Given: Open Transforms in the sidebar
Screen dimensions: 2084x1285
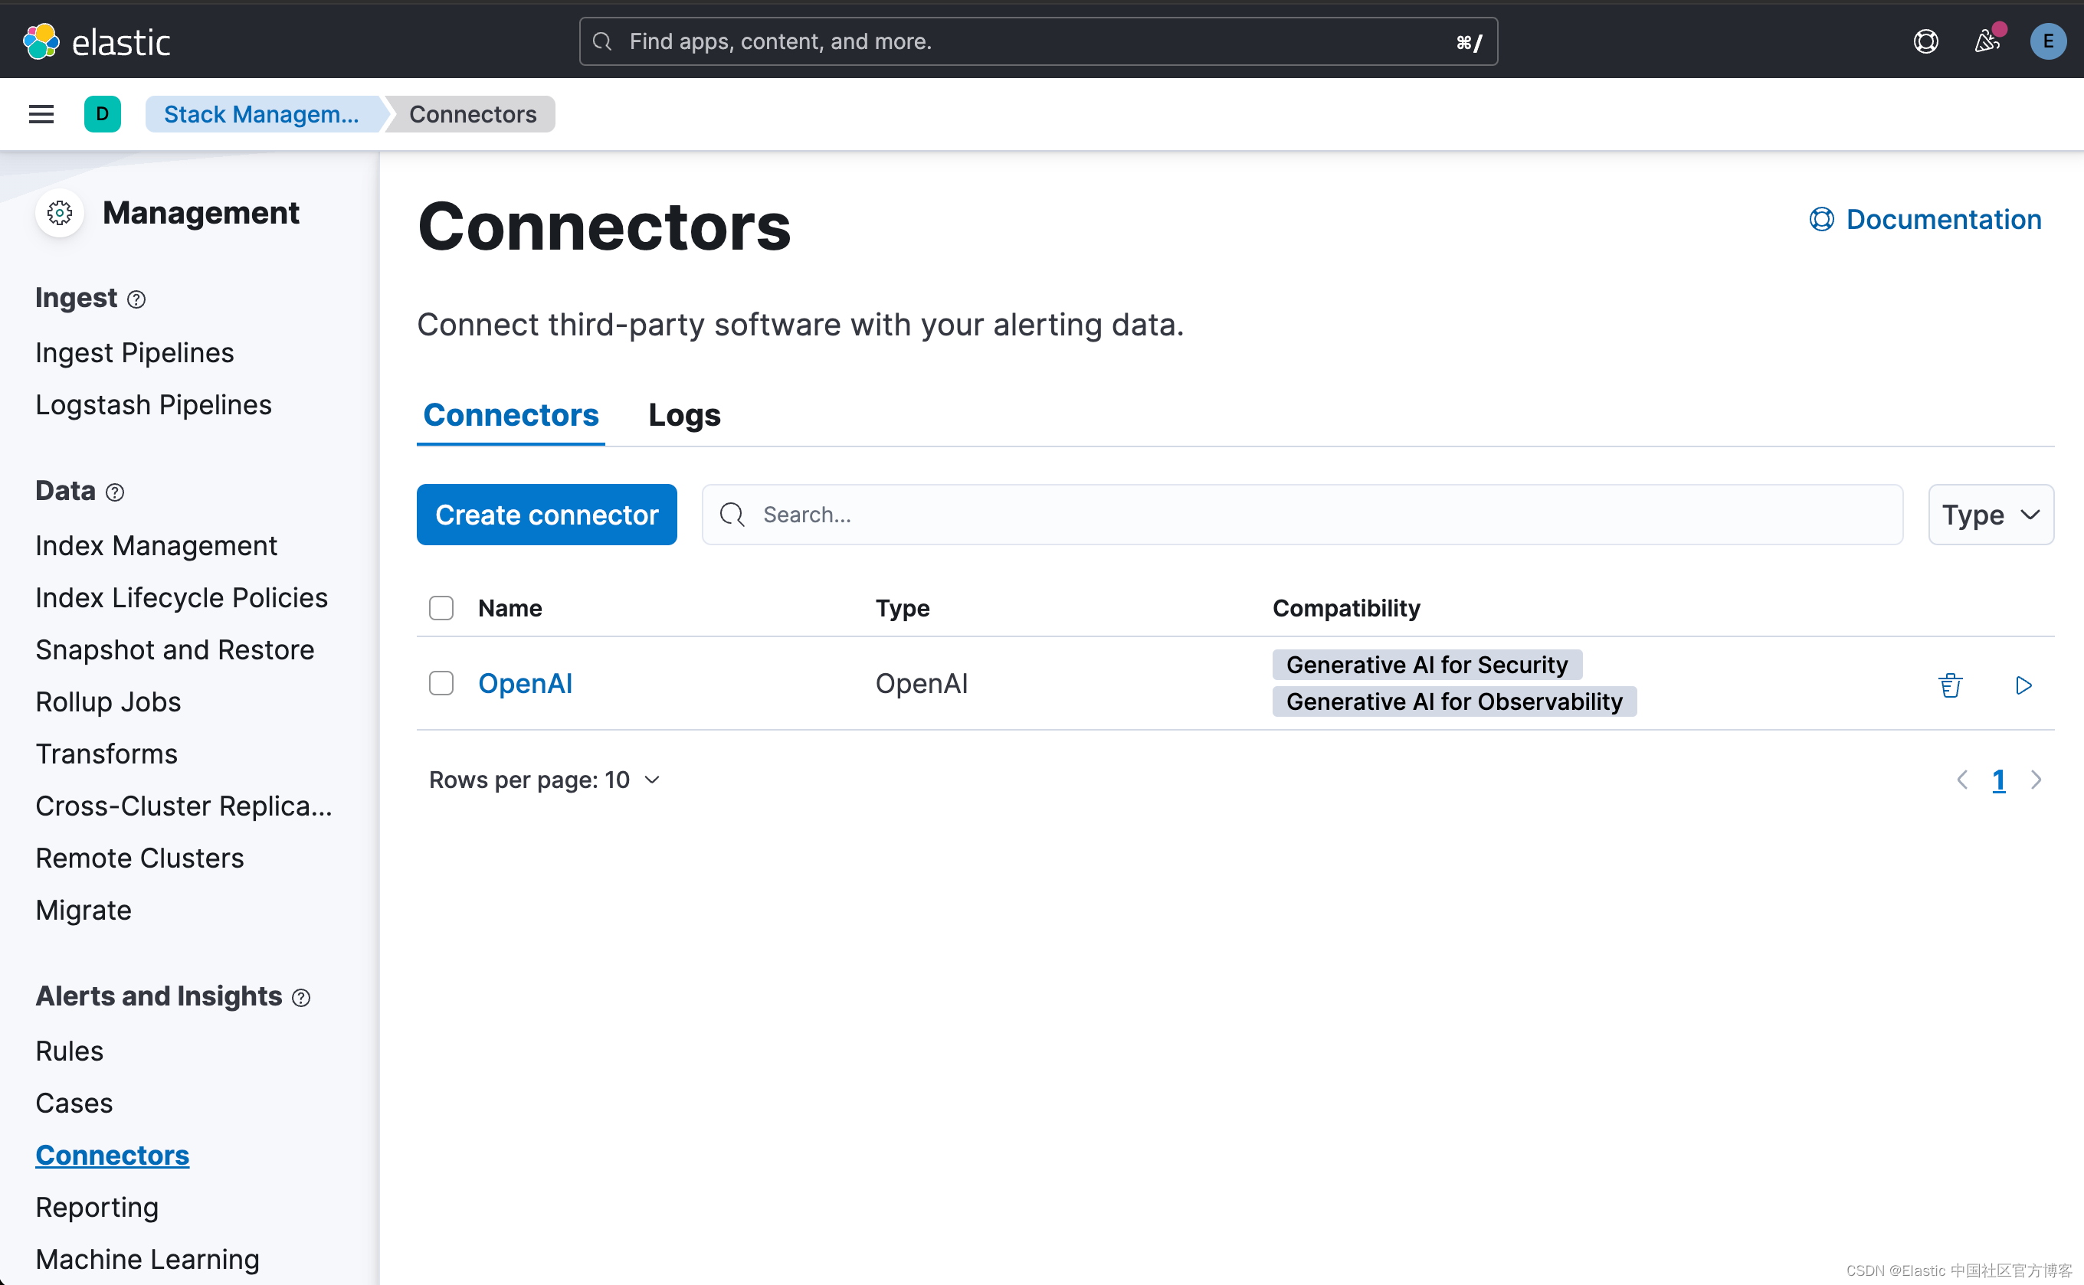Looking at the screenshot, I should (106, 754).
